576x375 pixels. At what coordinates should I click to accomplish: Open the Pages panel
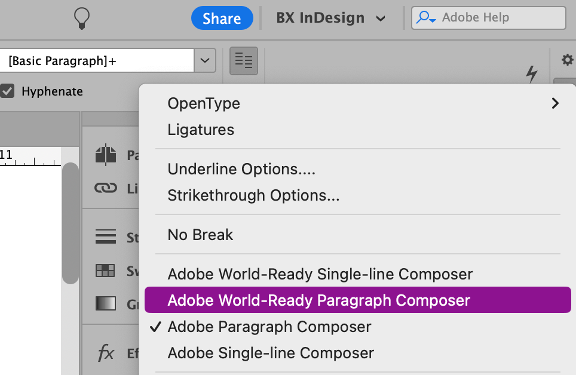click(106, 154)
